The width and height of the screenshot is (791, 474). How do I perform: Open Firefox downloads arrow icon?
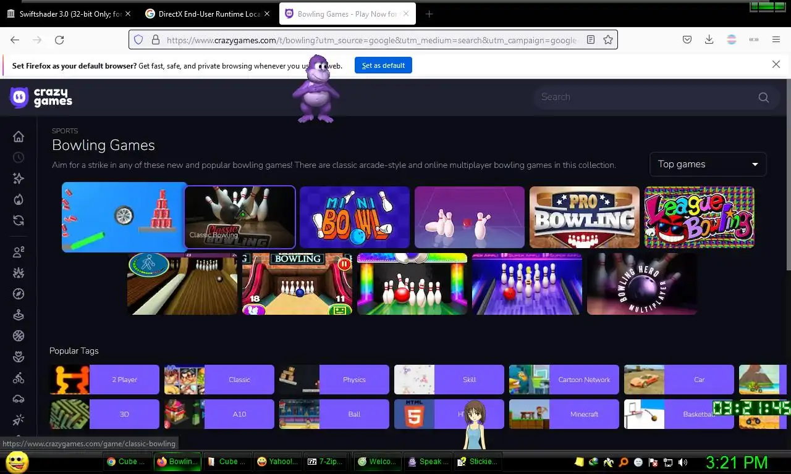coord(709,39)
